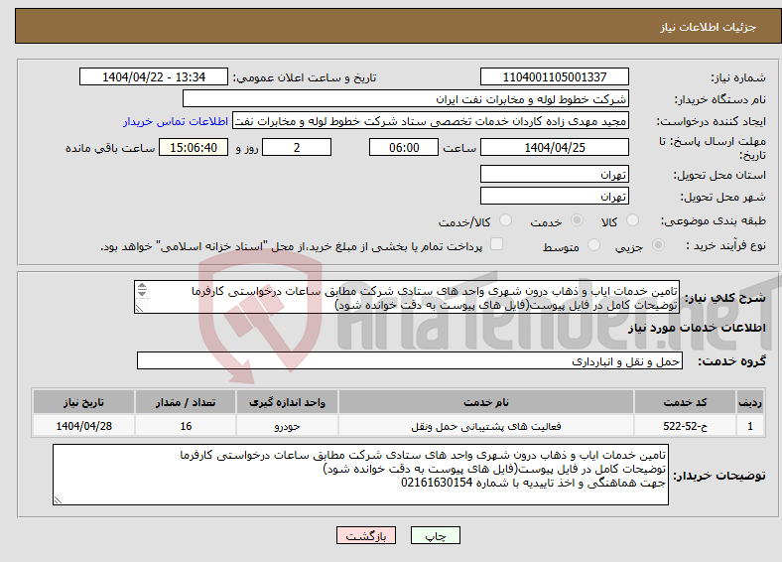Click the buyer organization name field
Image resolution: width=782 pixels, height=562 pixels.
(406, 99)
